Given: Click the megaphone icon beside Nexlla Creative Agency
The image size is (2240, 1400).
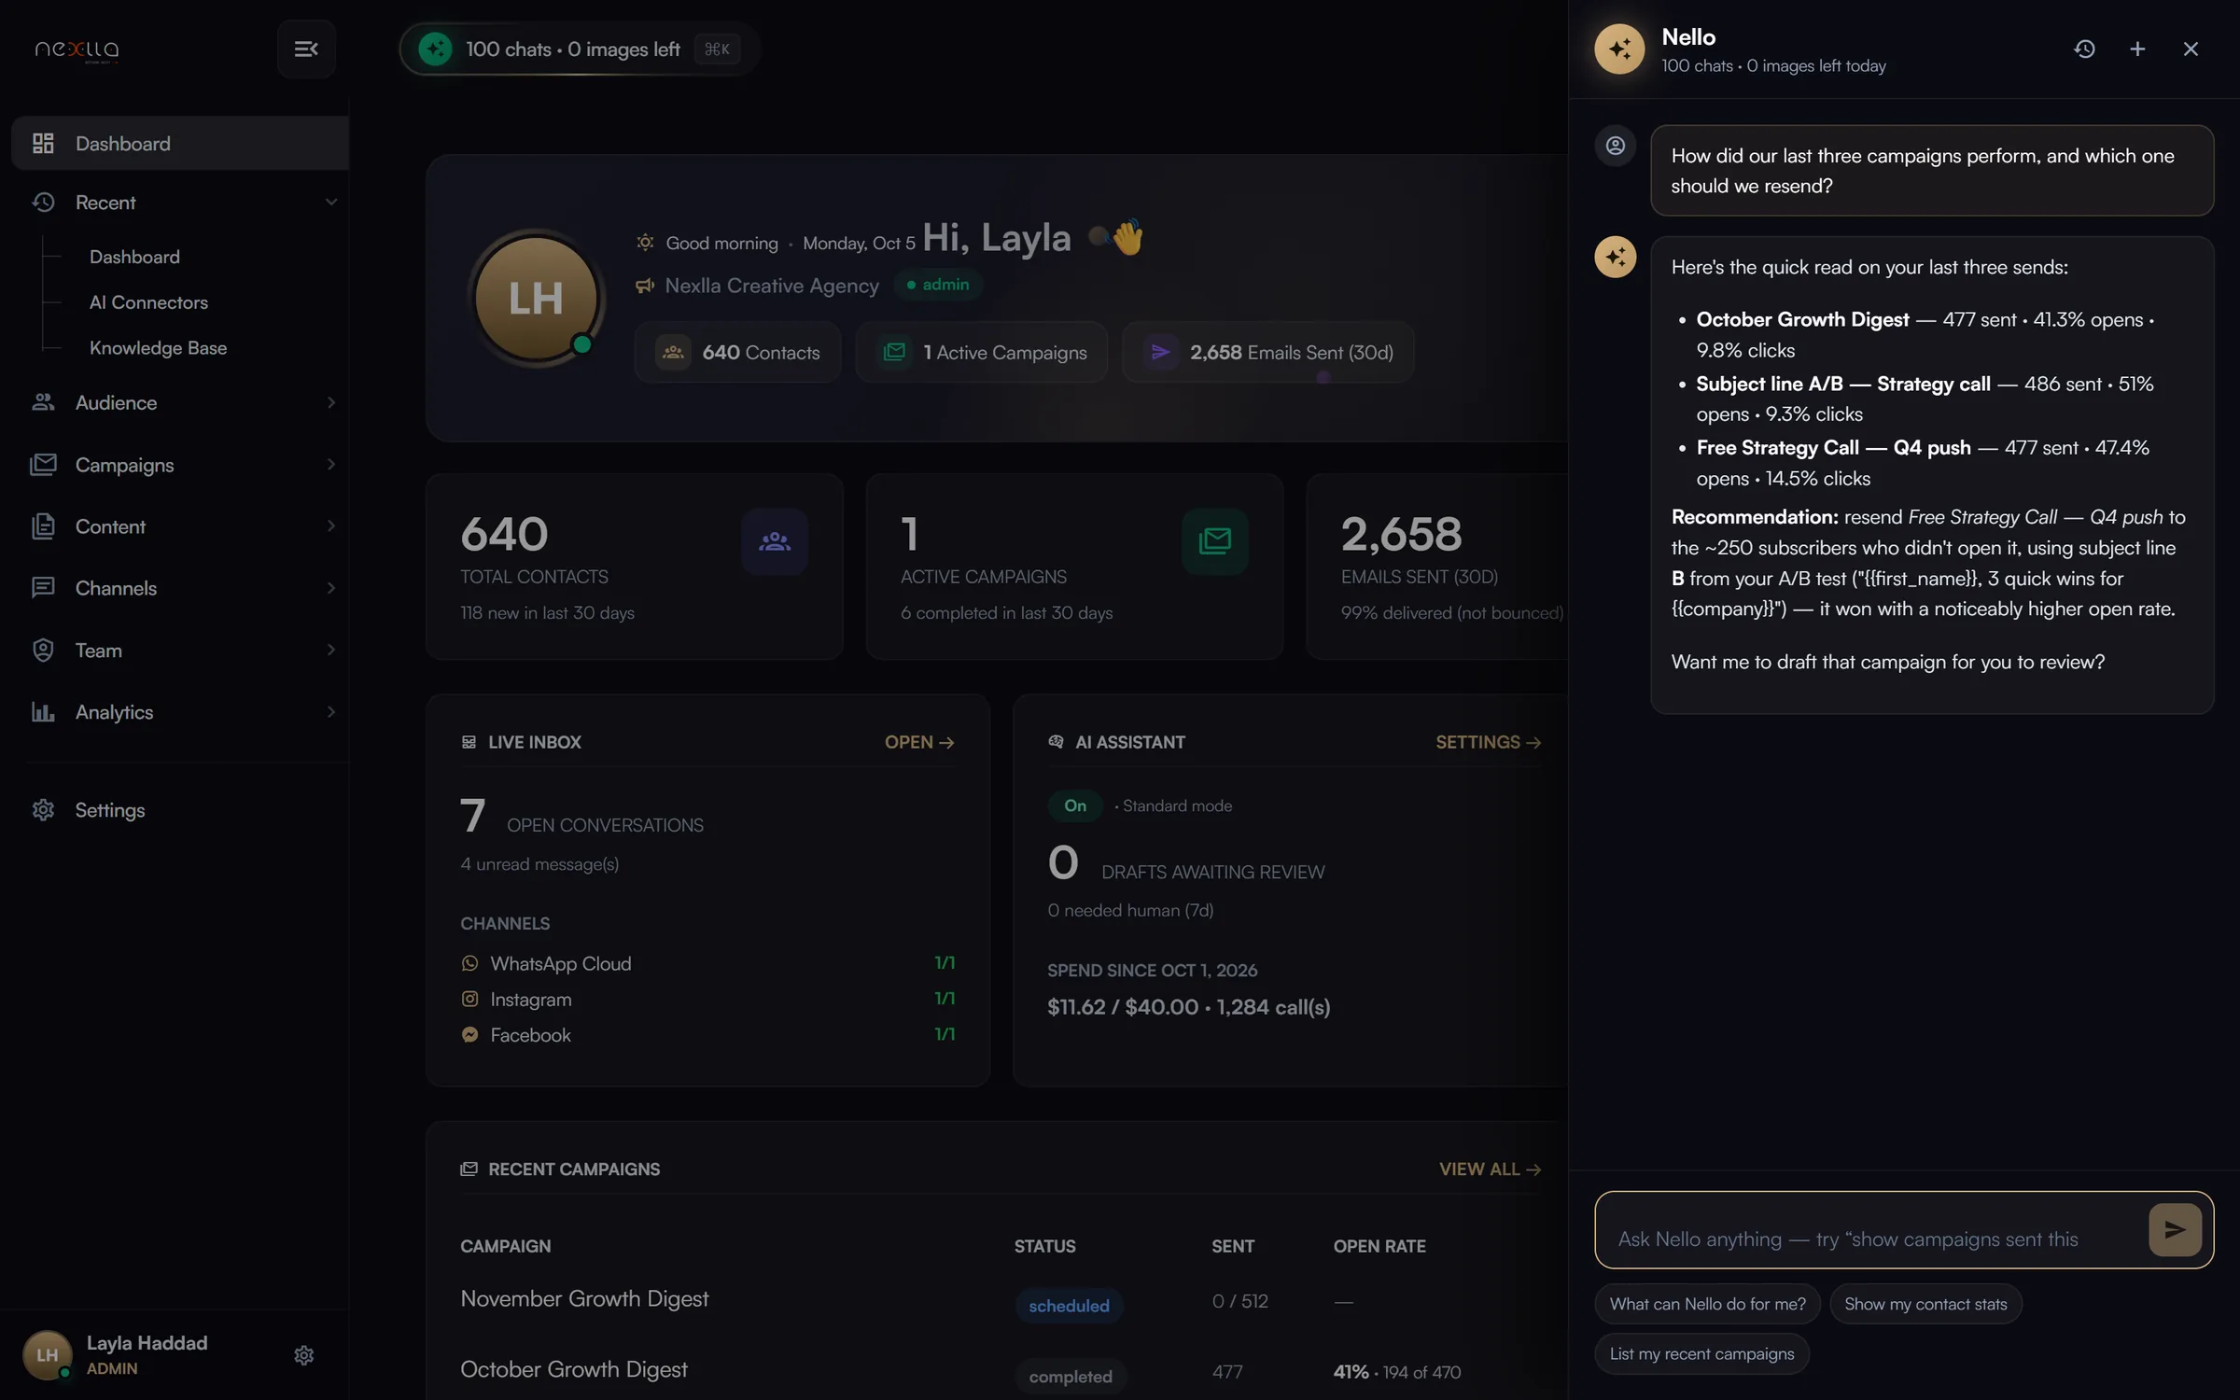Looking at the screenshot, I should point(645,286).
